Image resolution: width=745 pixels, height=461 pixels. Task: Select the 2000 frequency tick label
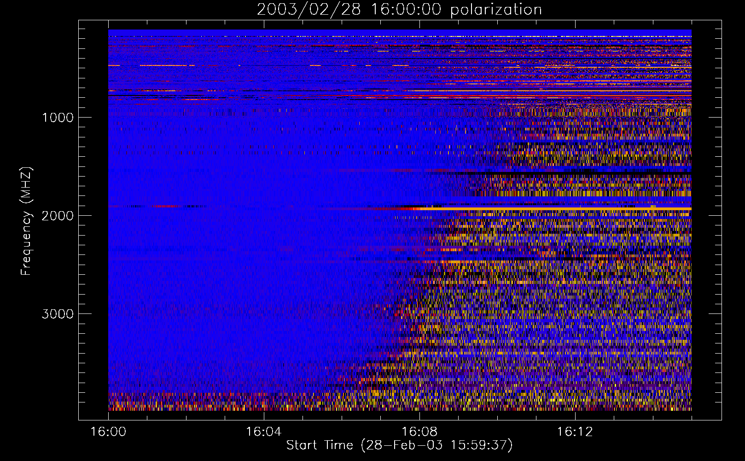click(x=58, y=216)
